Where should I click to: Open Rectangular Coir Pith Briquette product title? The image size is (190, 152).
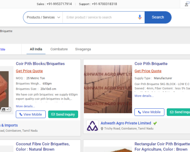pos(162,147)
